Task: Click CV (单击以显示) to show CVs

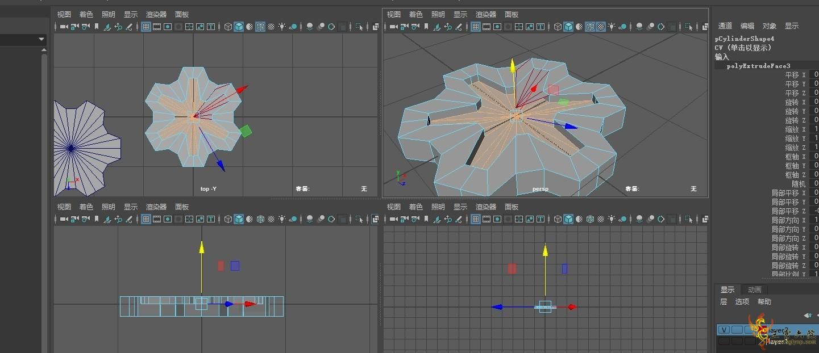Action: tap(743, 48)
